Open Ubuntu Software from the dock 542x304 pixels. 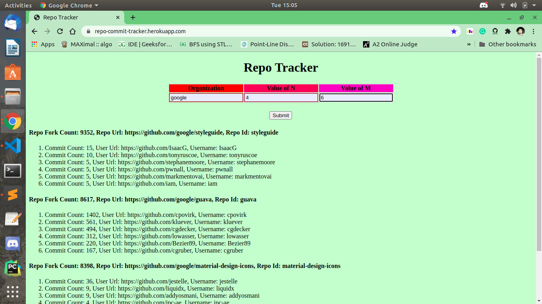tap(13, 72)
